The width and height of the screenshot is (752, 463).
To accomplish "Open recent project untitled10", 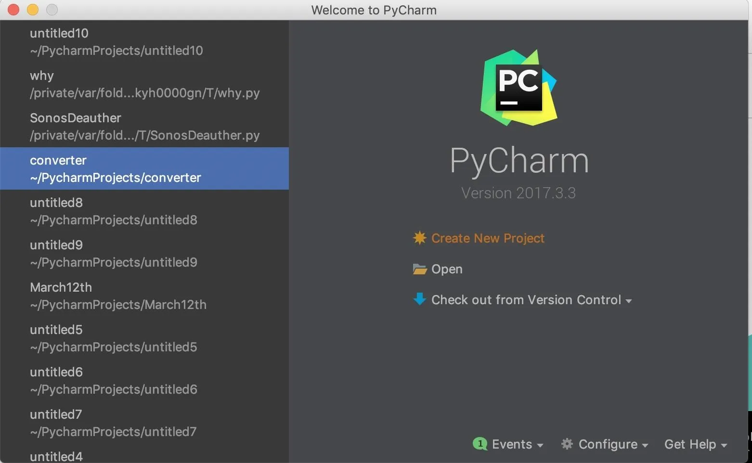I will (144, 41).
